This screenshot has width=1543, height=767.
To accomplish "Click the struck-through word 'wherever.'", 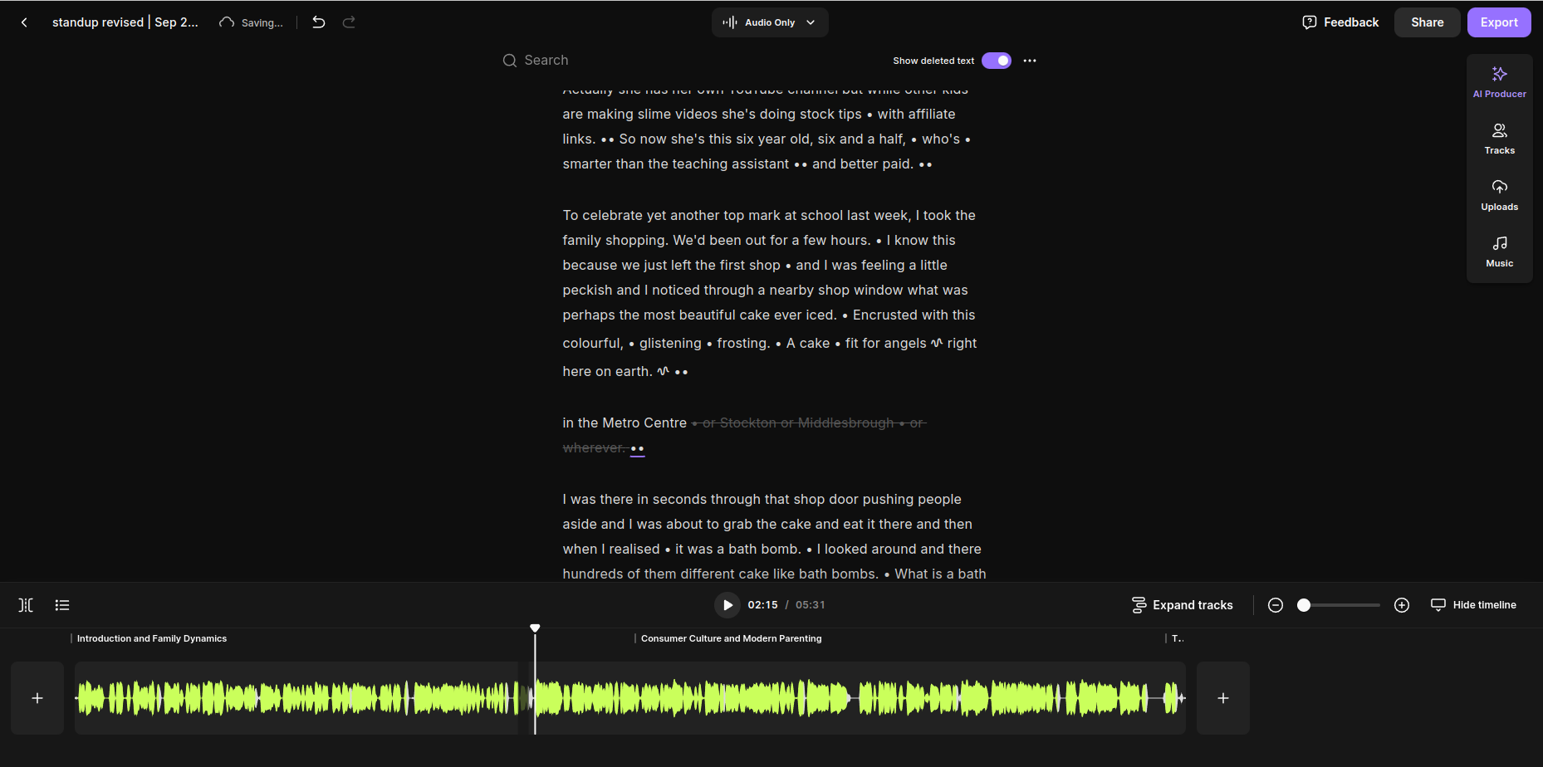I will 594,447.
